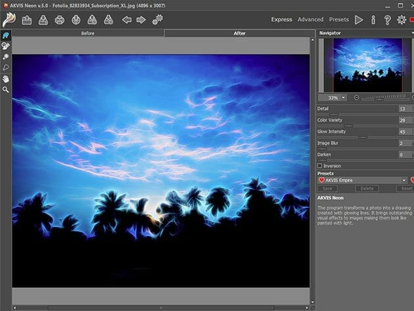Click the Presets mode button
414x311 pixels.
click(x=339, y=20)
